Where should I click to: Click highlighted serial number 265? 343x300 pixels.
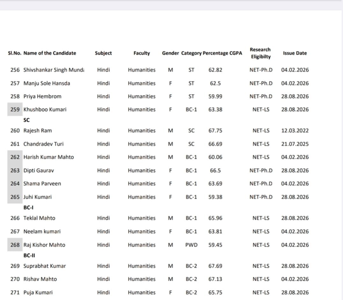coord(15,197)
